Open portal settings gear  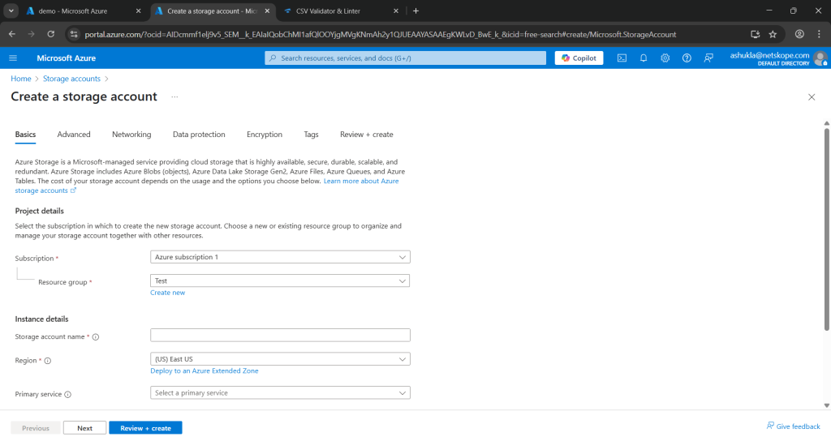[x=665, y=58]
